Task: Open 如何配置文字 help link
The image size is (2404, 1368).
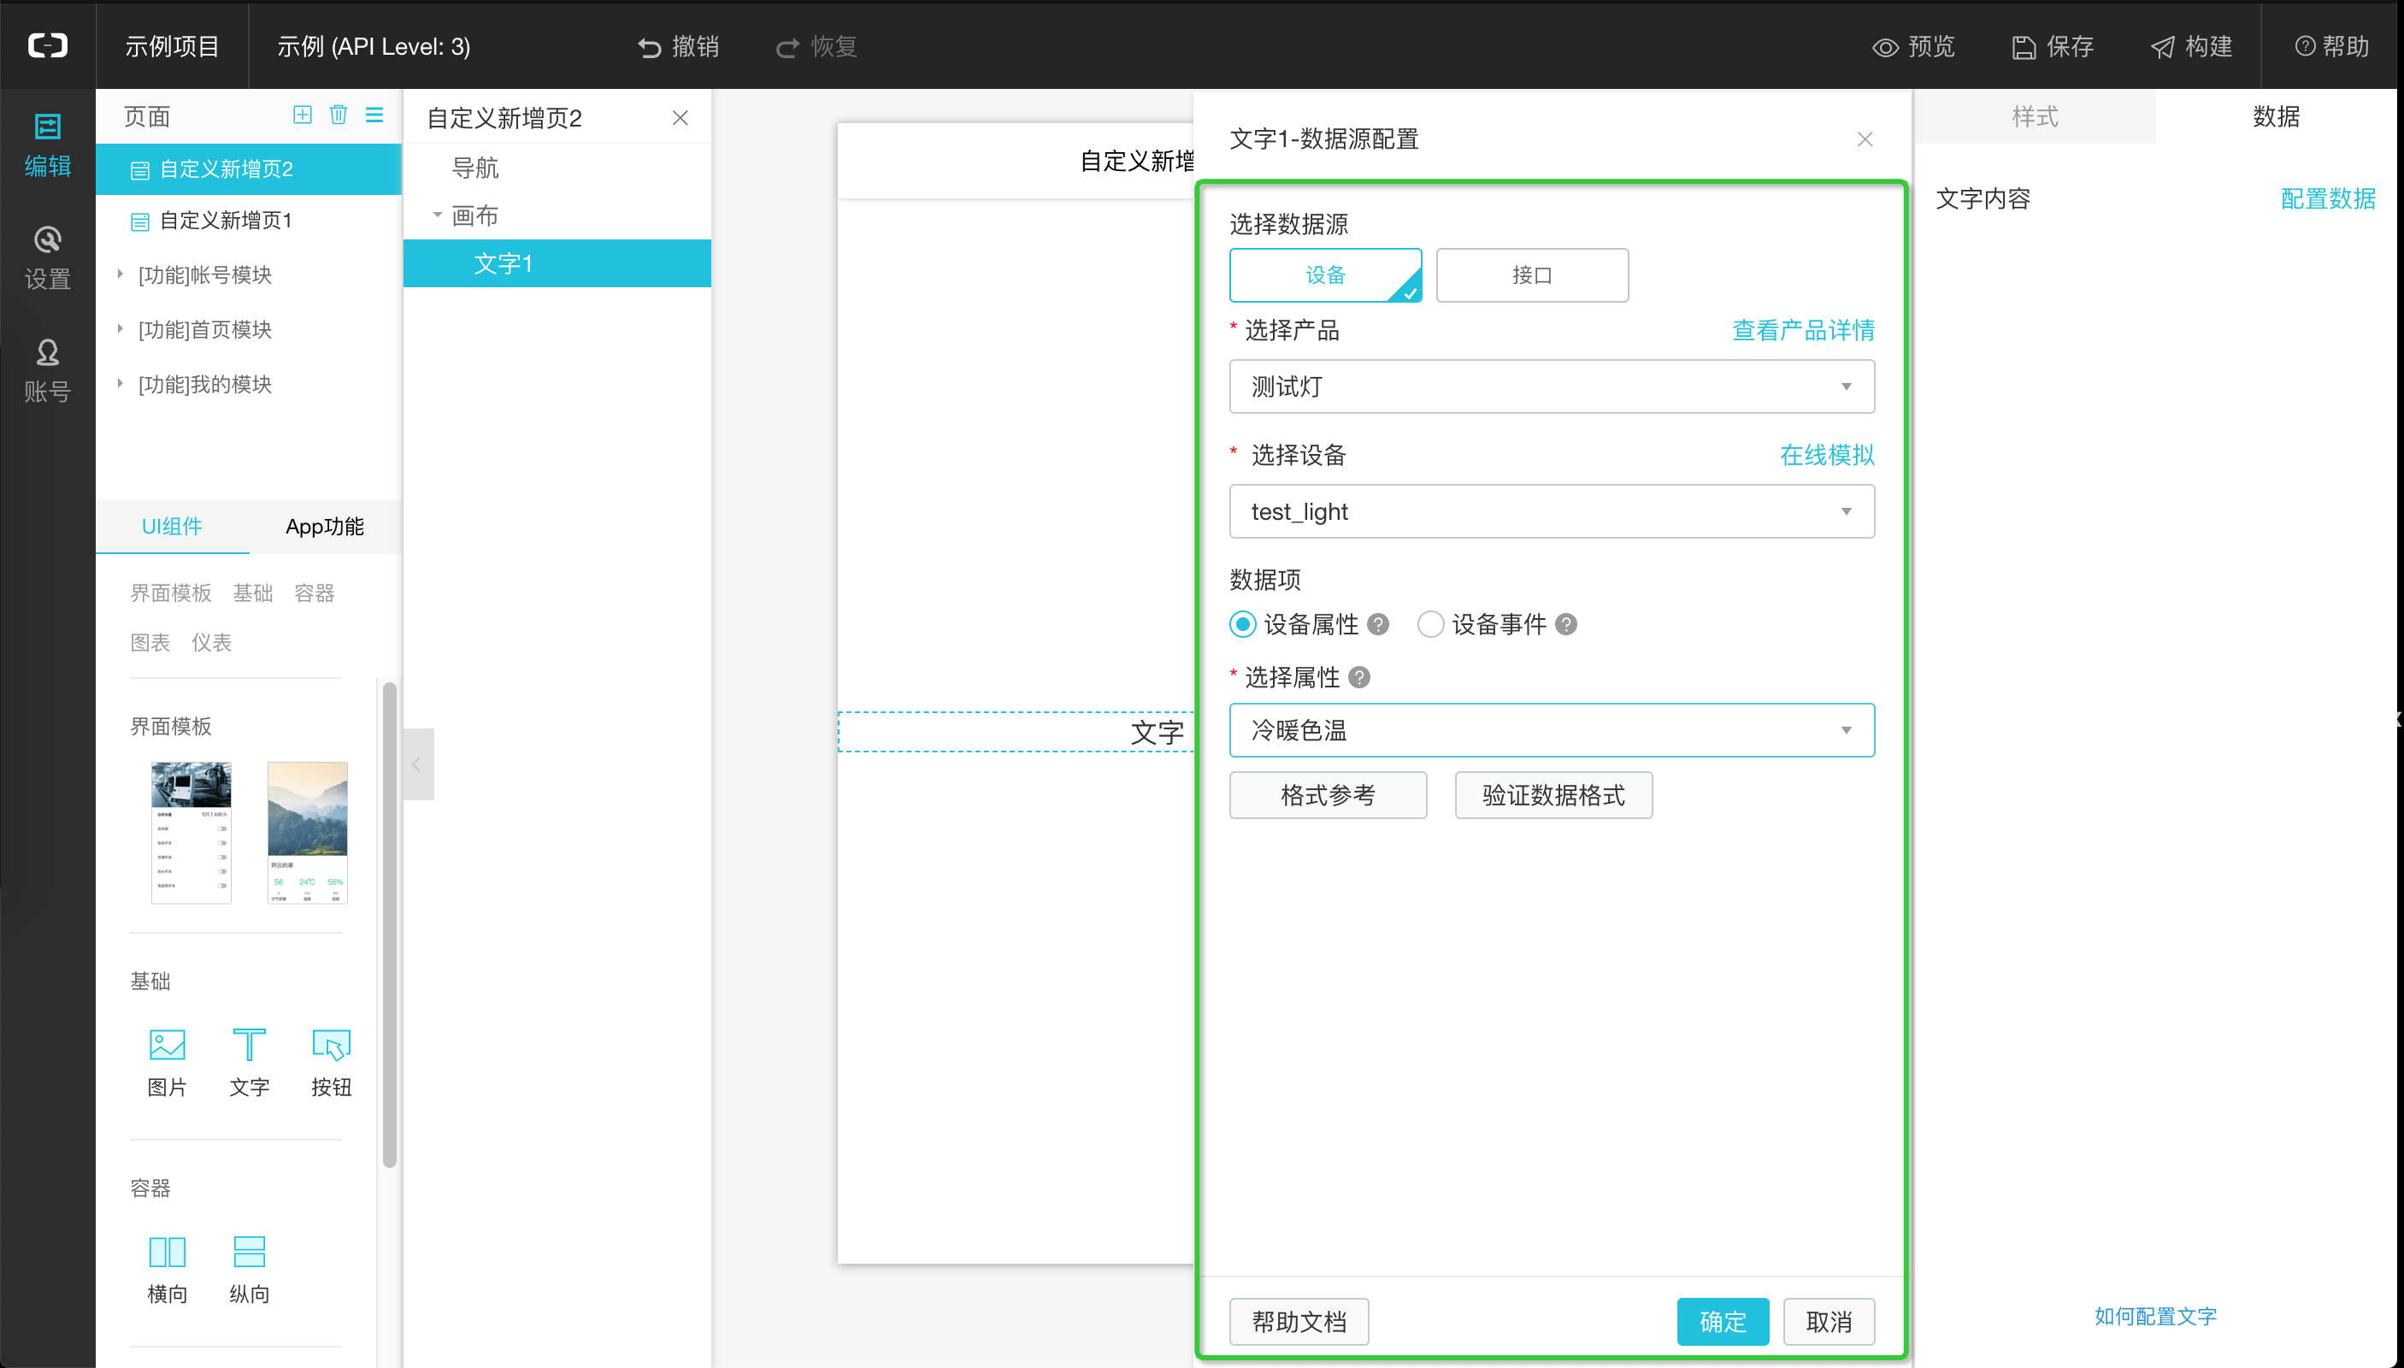Action: pyautogui.click(x=2154, y=1315)
